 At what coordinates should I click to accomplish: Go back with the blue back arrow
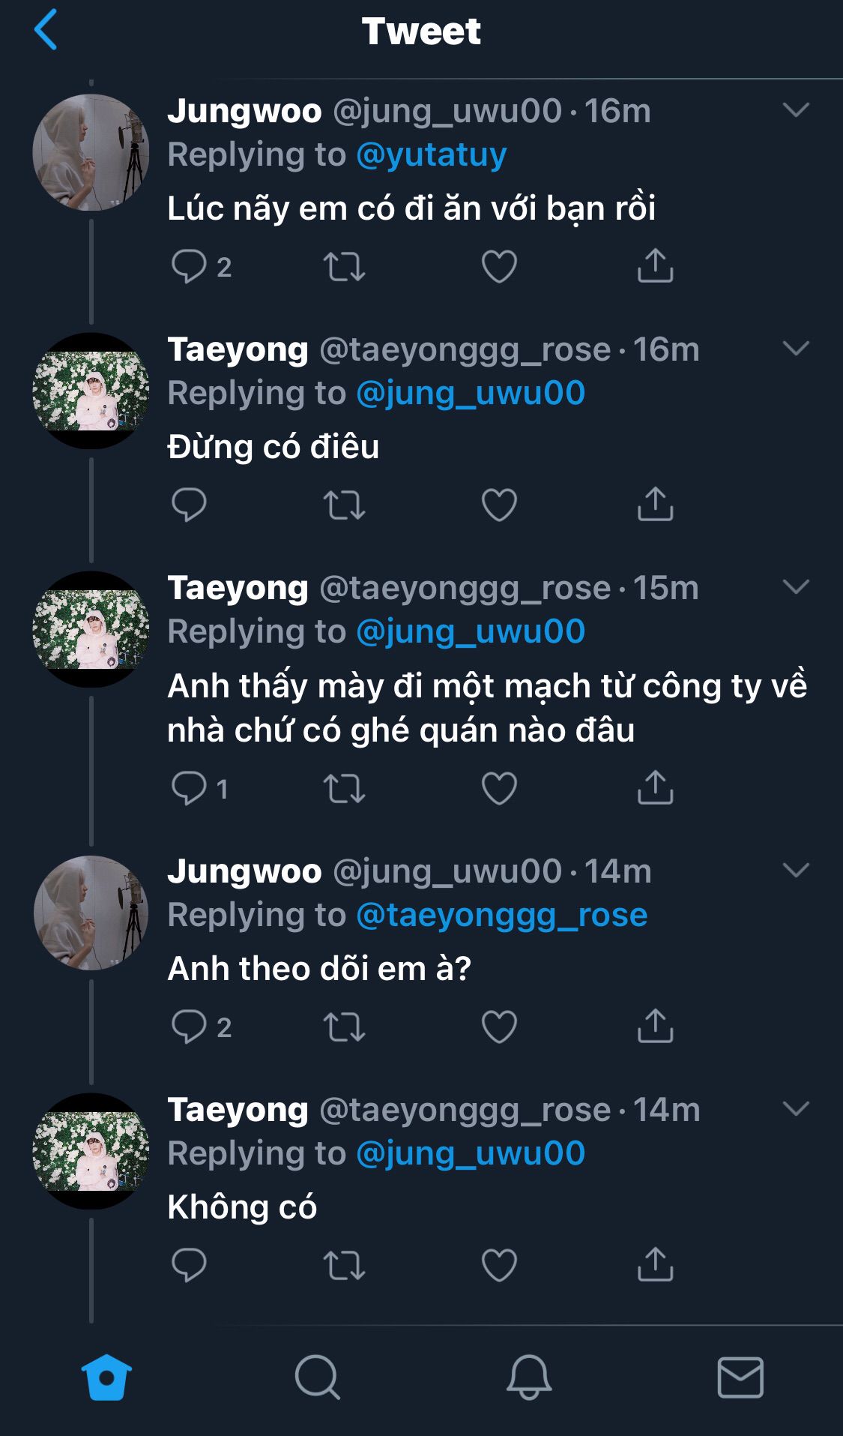click(46, 30)
